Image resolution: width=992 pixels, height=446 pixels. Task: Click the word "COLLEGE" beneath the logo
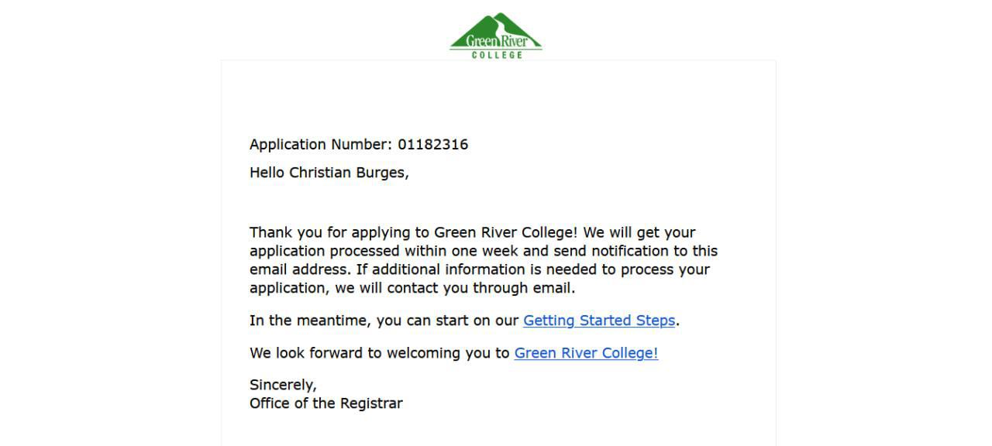(x=497, y=55)
